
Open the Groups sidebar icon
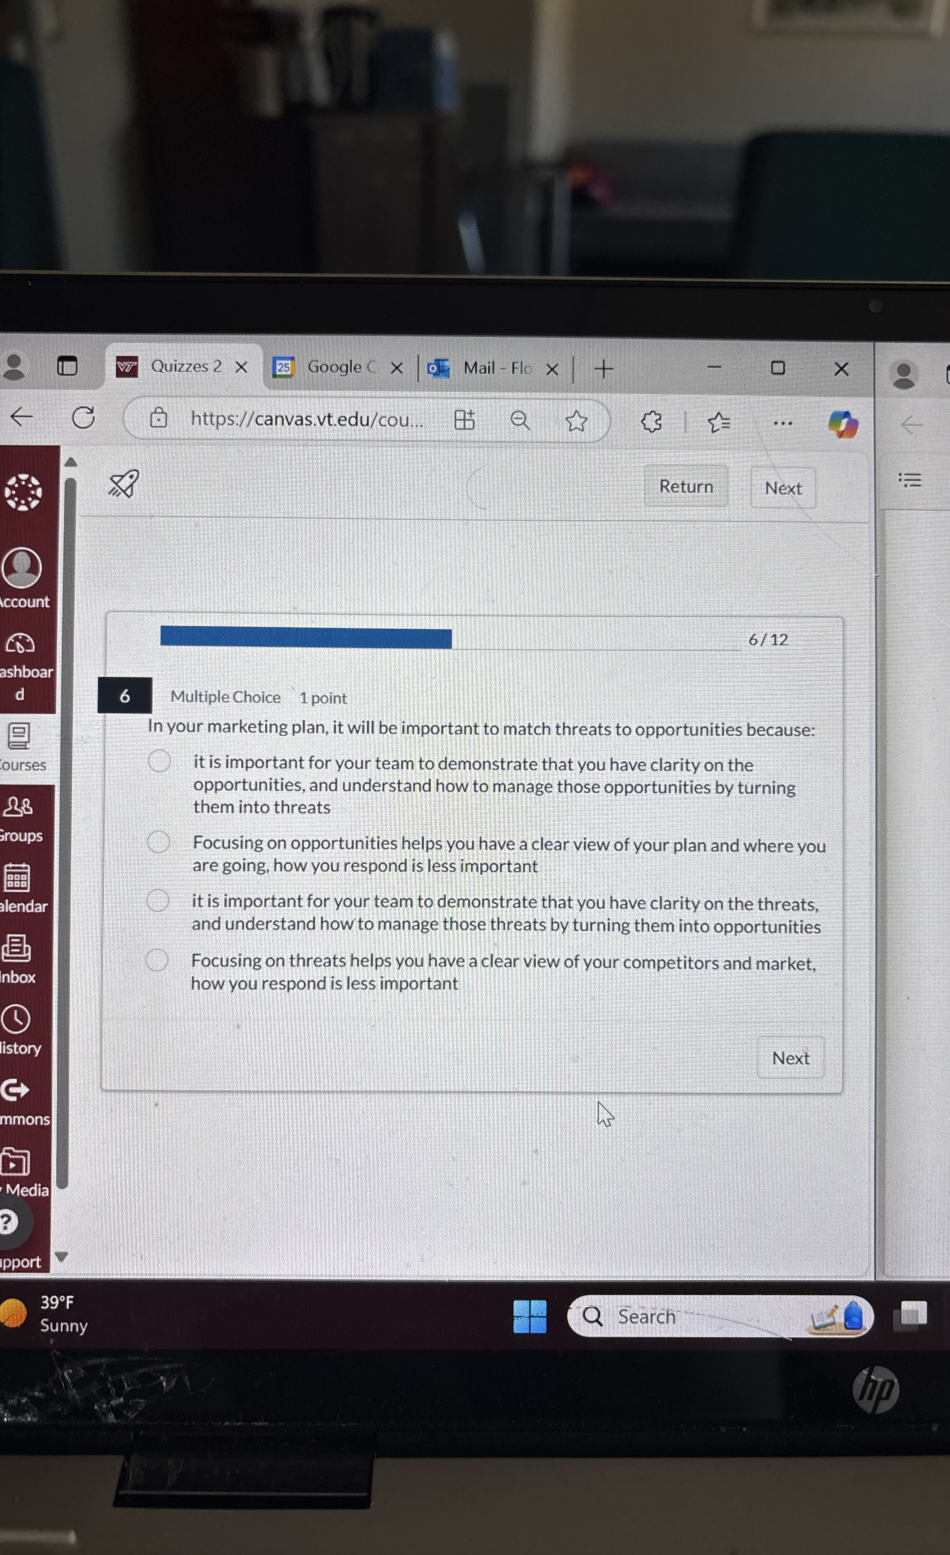tap(18, 807)
